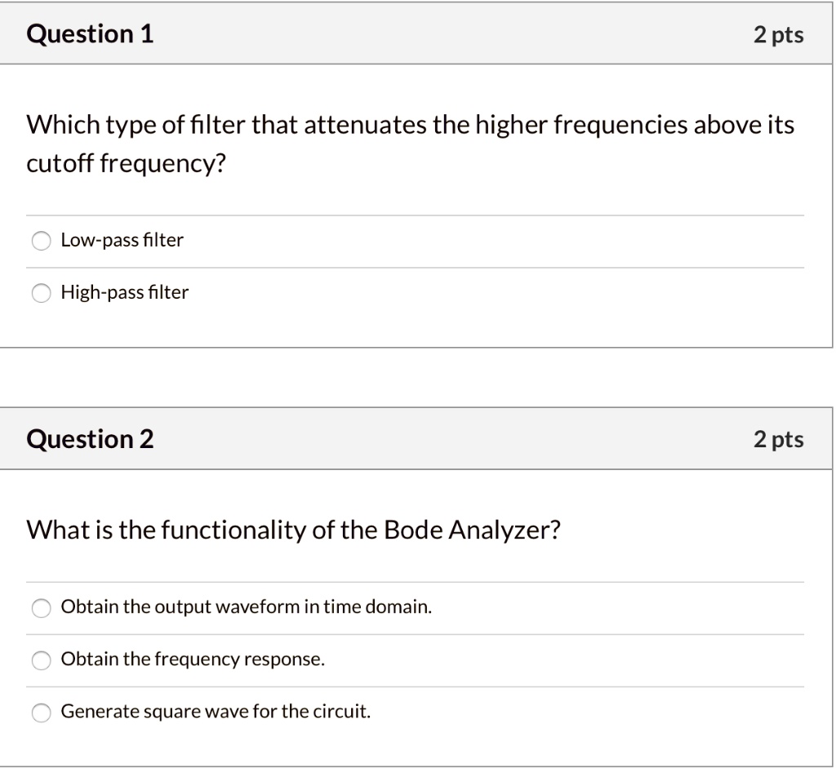Click the High-pass filter answer label
836x768 pixels.
(x=124, y=292)
